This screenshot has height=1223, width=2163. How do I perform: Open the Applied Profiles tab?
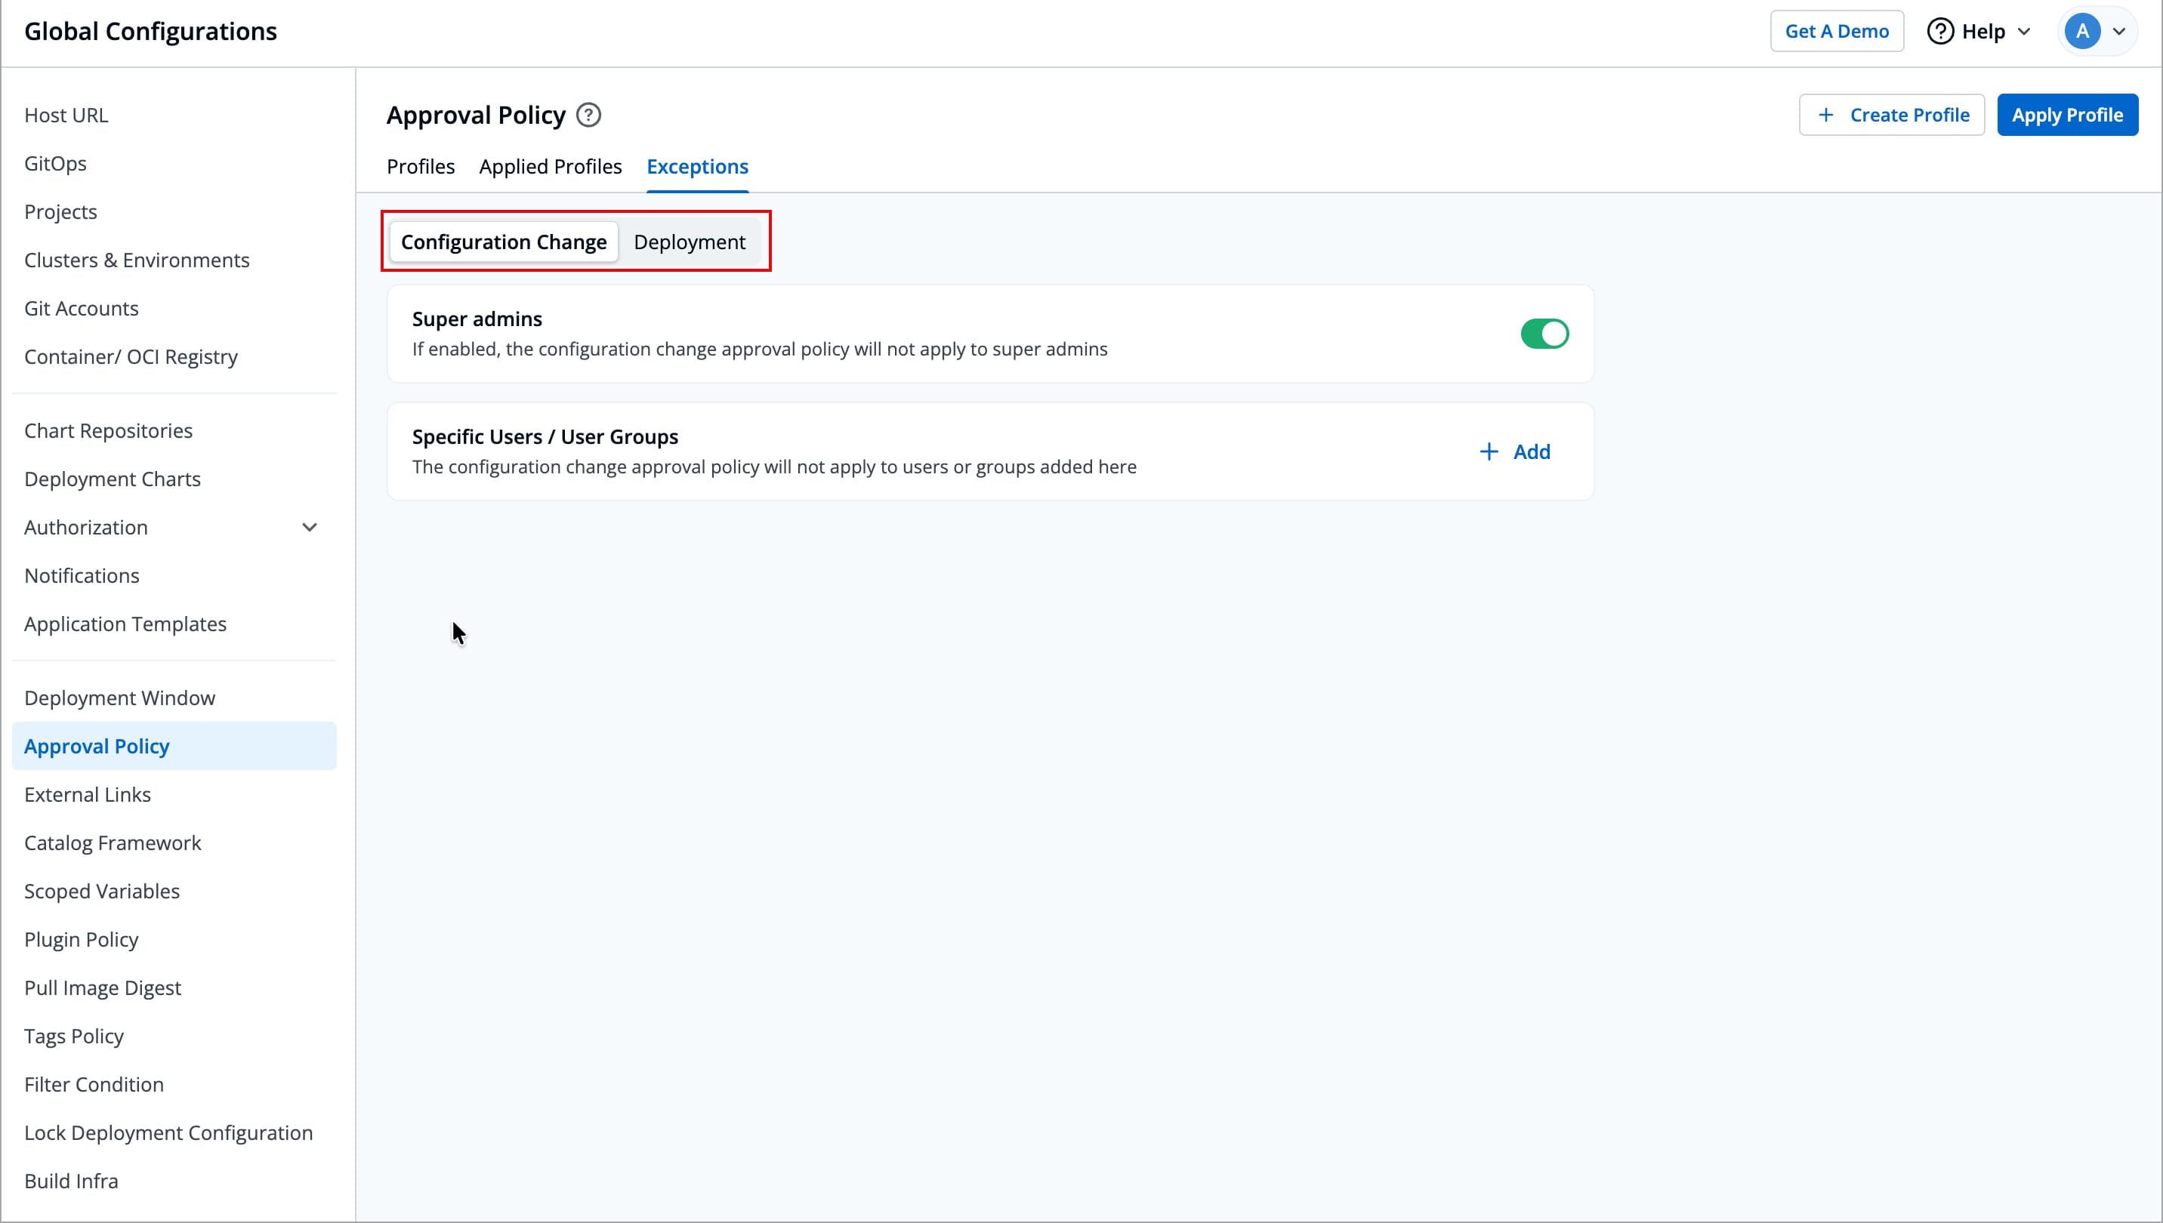point(551,166)
